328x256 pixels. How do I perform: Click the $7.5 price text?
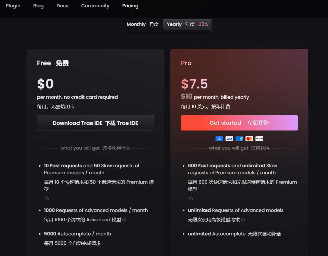click(x=194, y=84)
